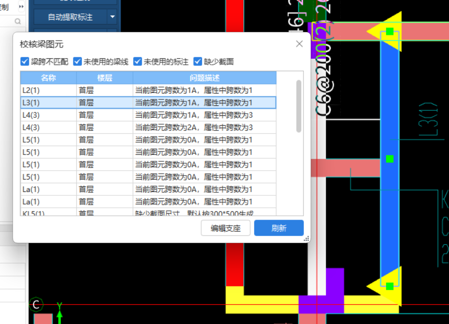The image size is (449, 324).
Task: Click the 编辑支座 button
Action: (225, 228)
